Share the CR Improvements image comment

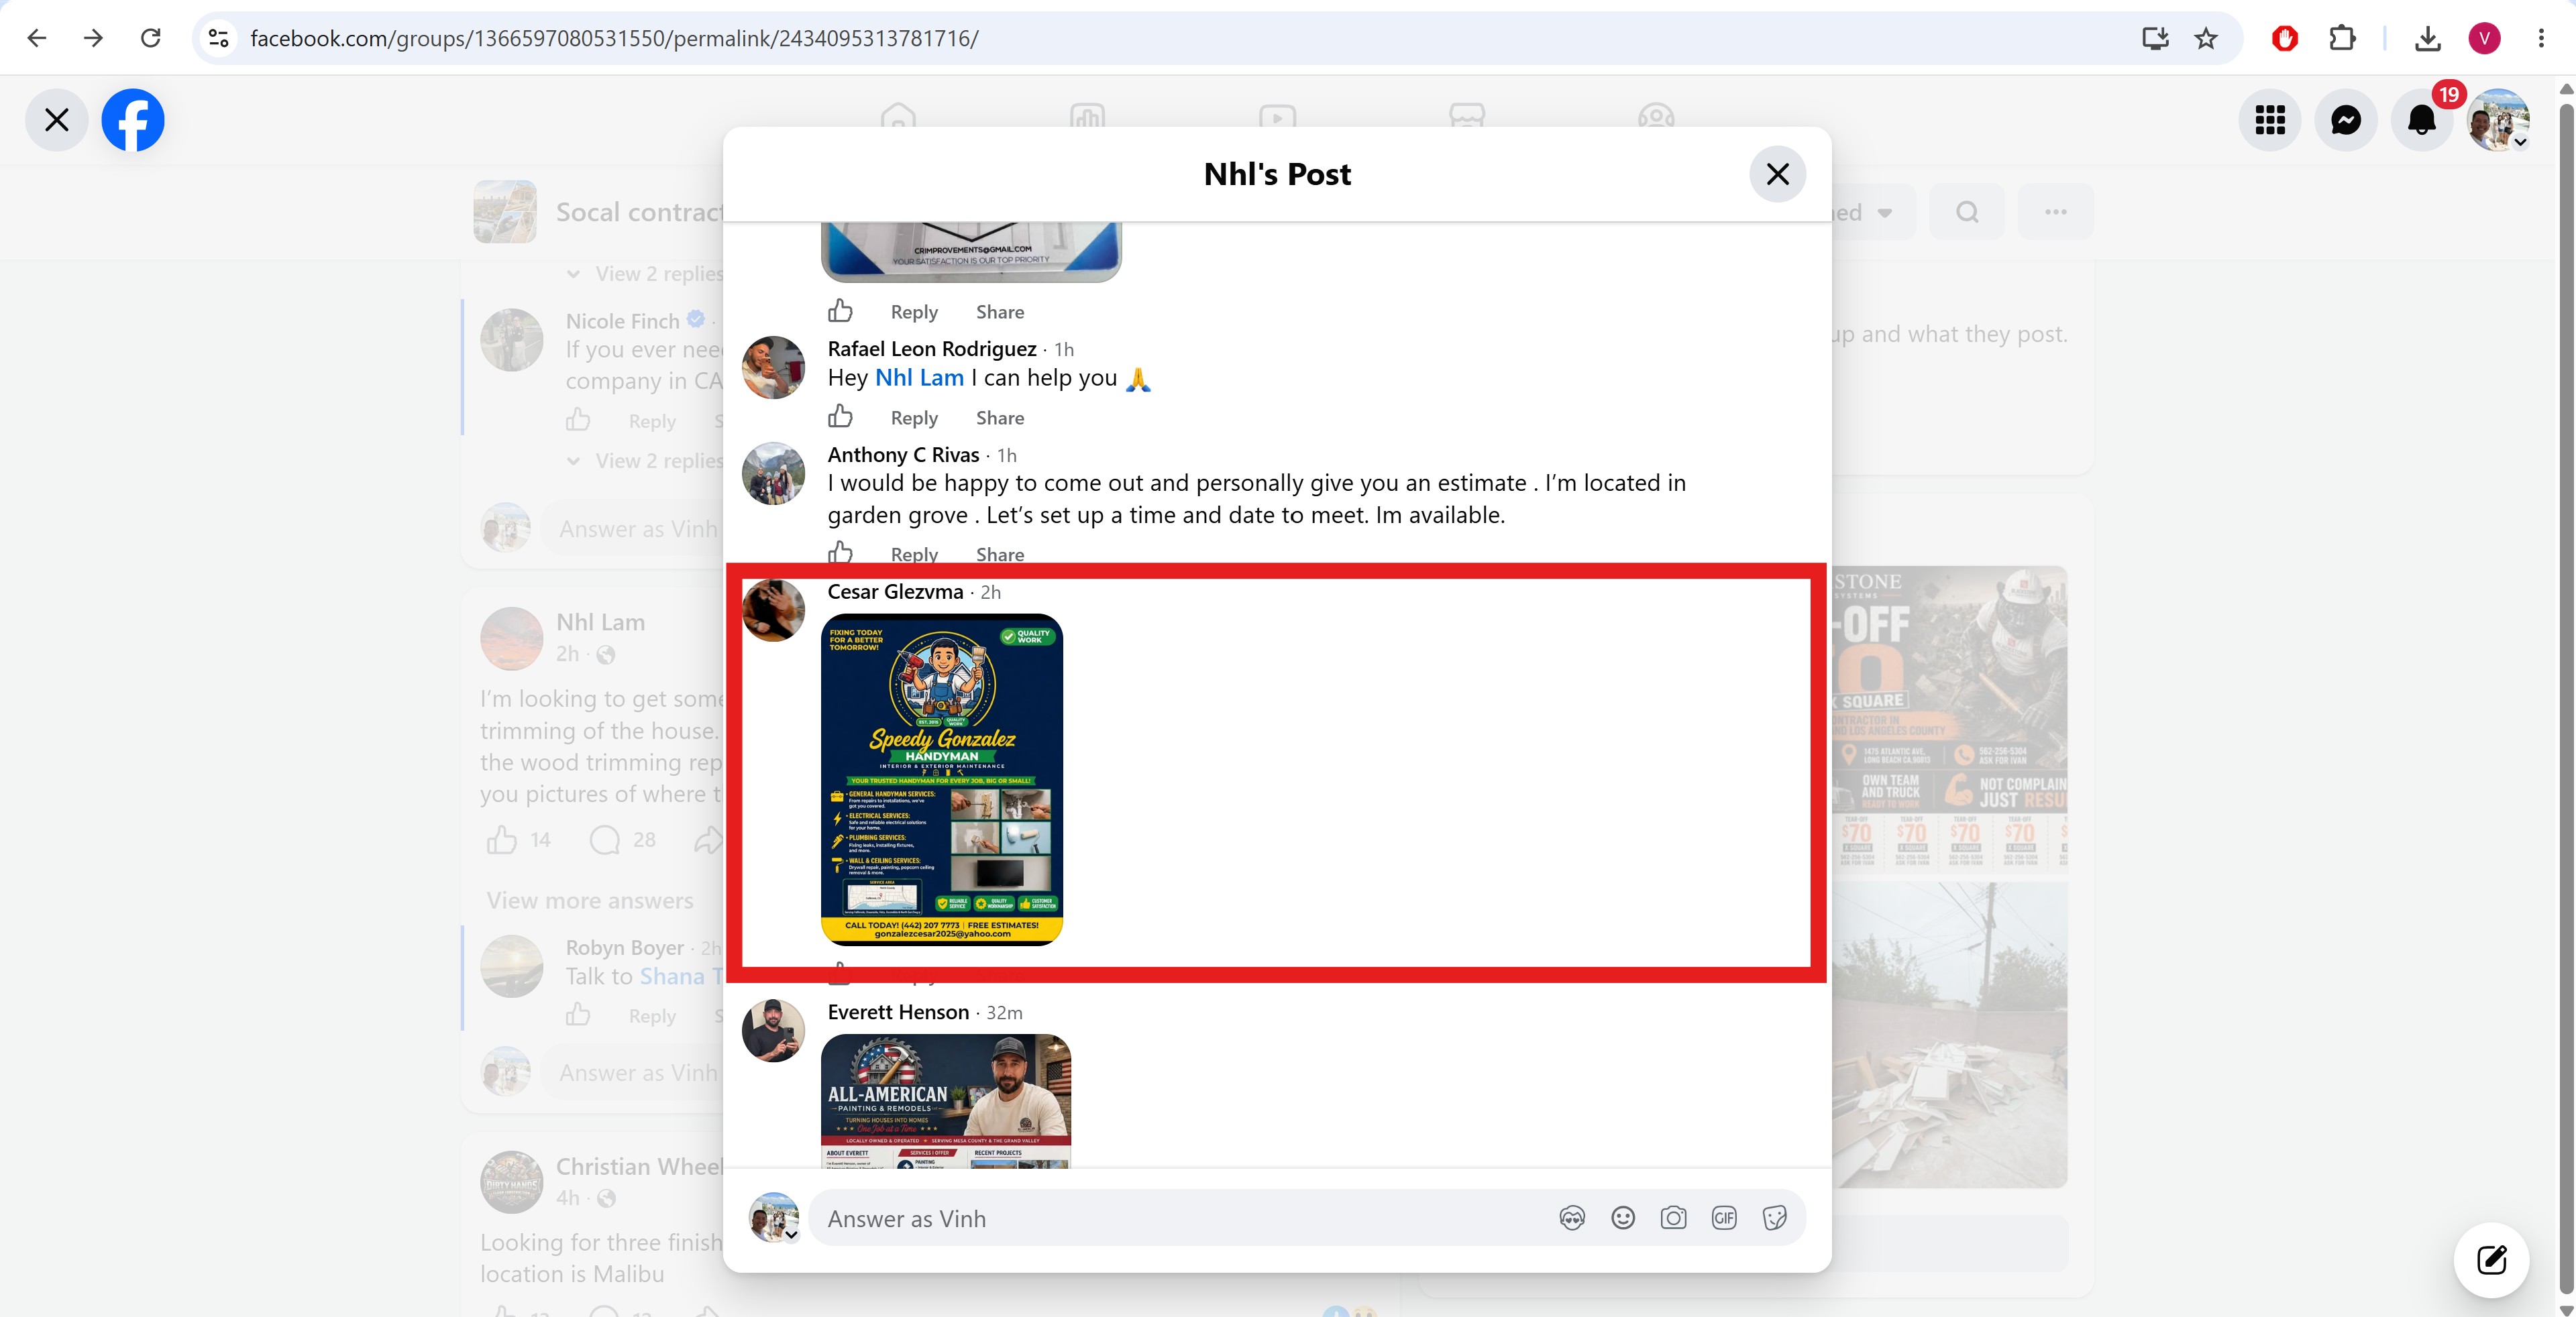pos(1000,312)
